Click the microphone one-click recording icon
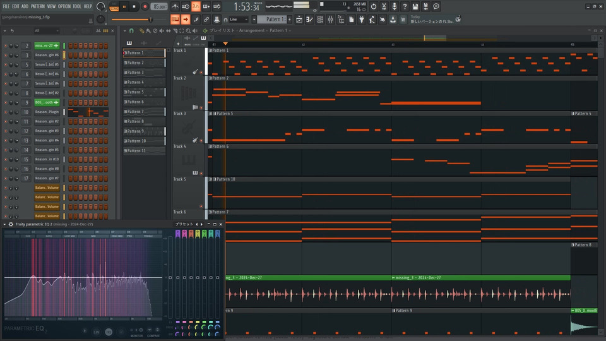Viewport: 606px width, 341px height. (394, 6)
